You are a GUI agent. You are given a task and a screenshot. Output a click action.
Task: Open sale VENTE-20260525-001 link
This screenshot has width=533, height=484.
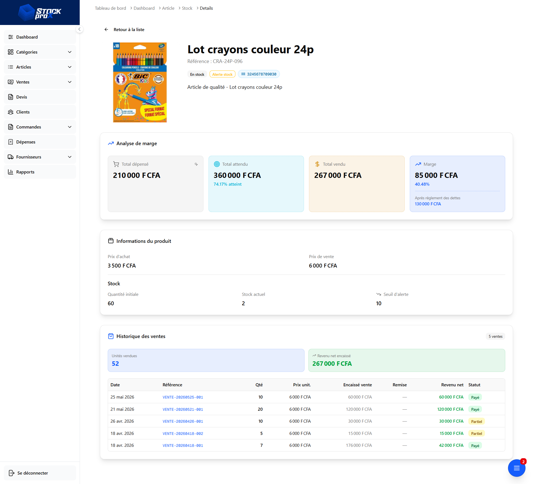point(183,397)
